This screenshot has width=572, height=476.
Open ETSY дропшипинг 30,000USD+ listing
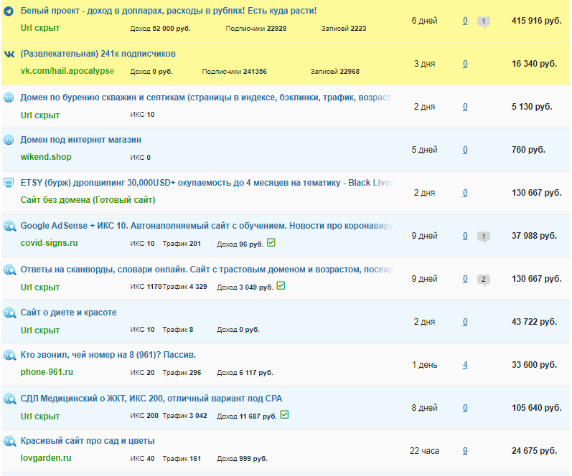(x=207, y=183)
